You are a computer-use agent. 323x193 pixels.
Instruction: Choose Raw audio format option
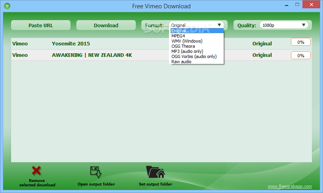click(197, 62)
